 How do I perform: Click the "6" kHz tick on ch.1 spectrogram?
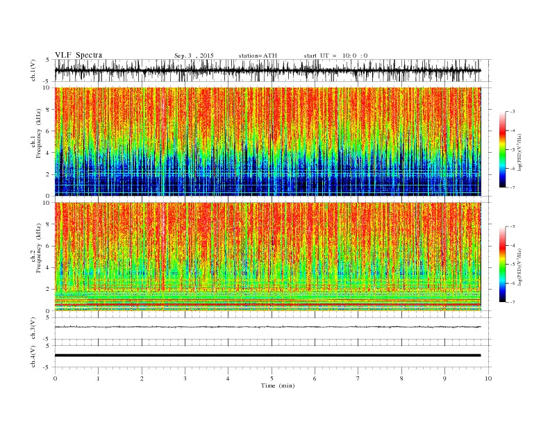pos(49,131)
